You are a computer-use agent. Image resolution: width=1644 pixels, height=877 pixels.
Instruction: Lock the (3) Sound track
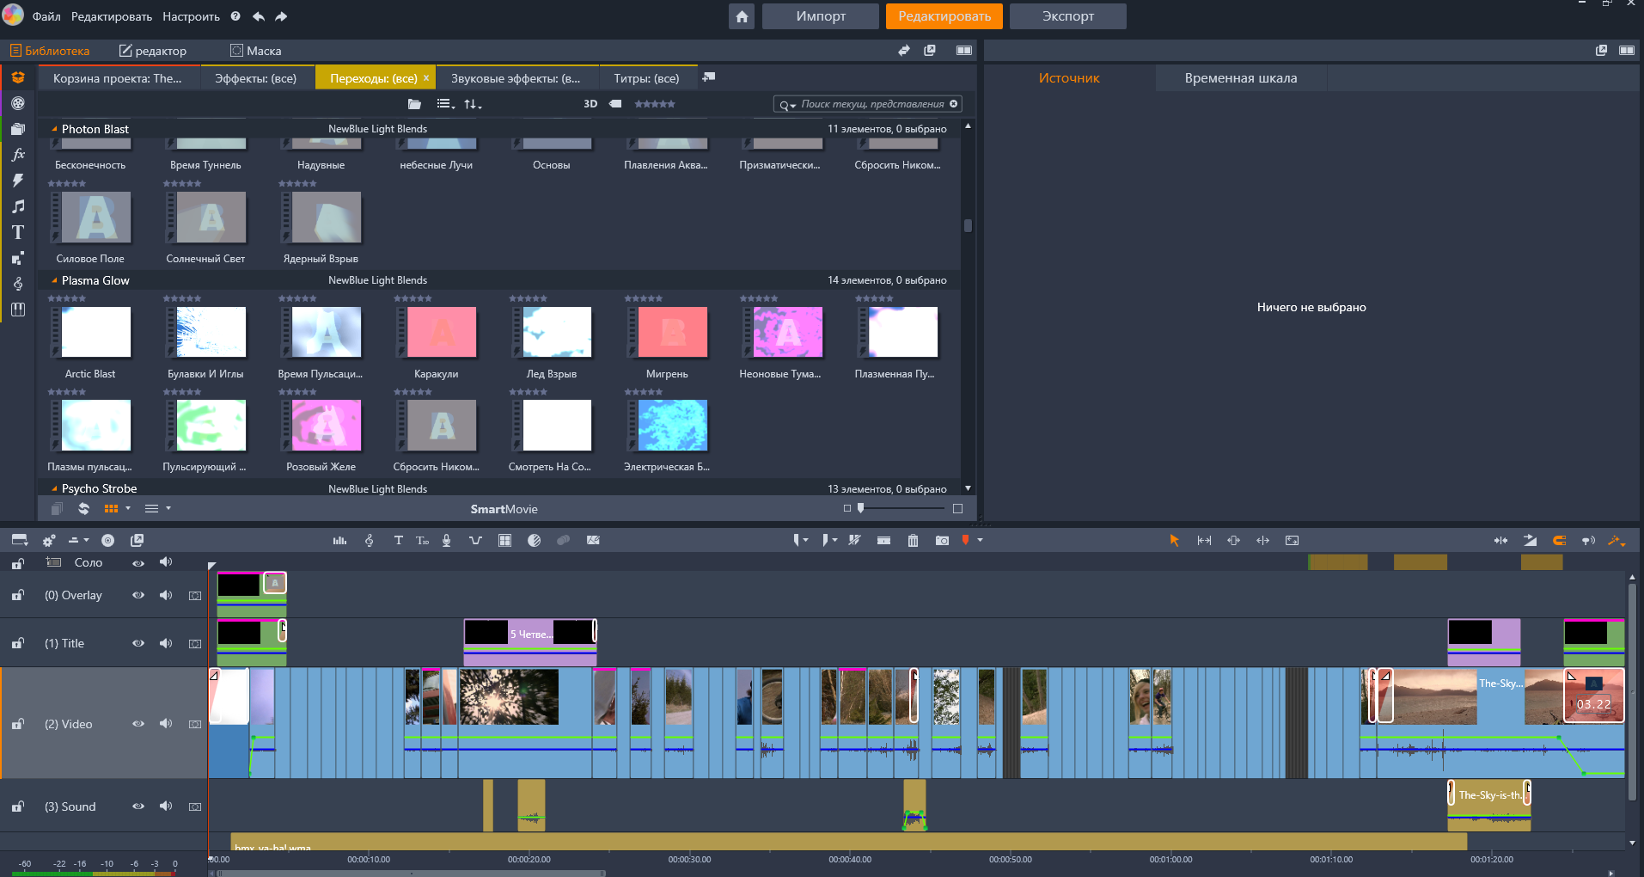tap(17, 806)
